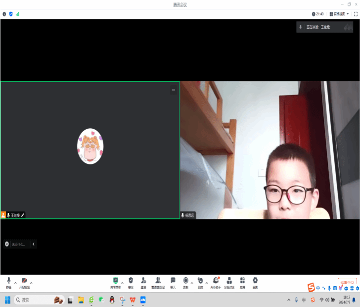
Task: Open the Windows Start menu
Action: pyautogui.click(x=7, y=300)
